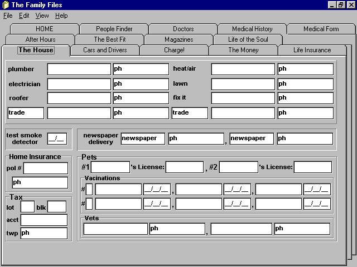Switch to The Money tab
Image resolution: width=357 pixels, height=267 pixels.
(x=243, y=50)
